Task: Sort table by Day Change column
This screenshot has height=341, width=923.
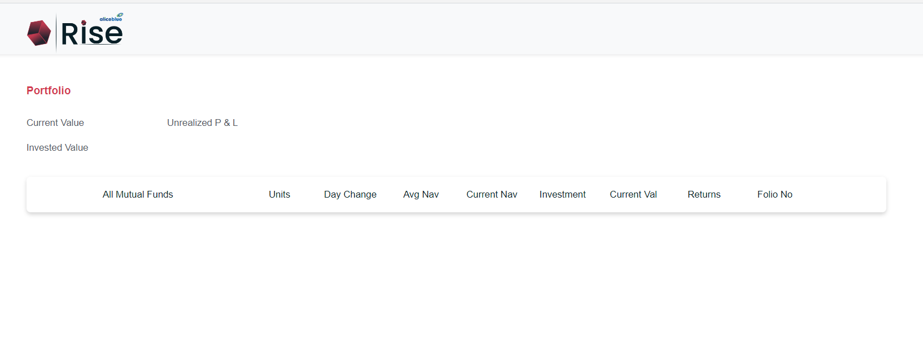Action: pyautogui.click(x=350, y=194)
